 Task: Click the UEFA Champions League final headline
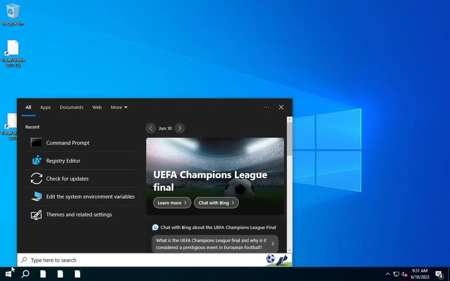click(210, 181)
